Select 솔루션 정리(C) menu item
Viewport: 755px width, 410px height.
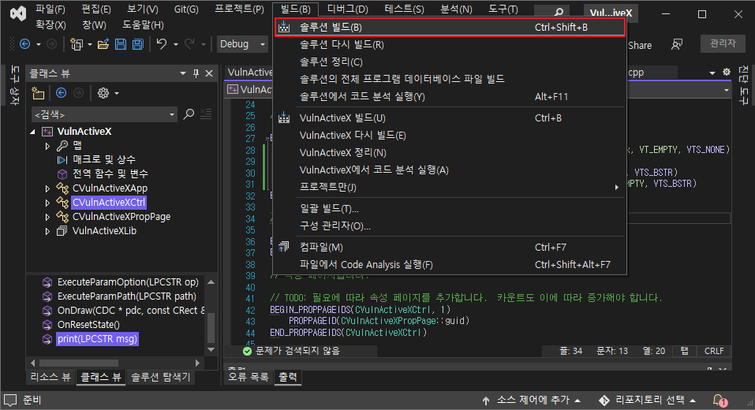click(x=450, y=62)
